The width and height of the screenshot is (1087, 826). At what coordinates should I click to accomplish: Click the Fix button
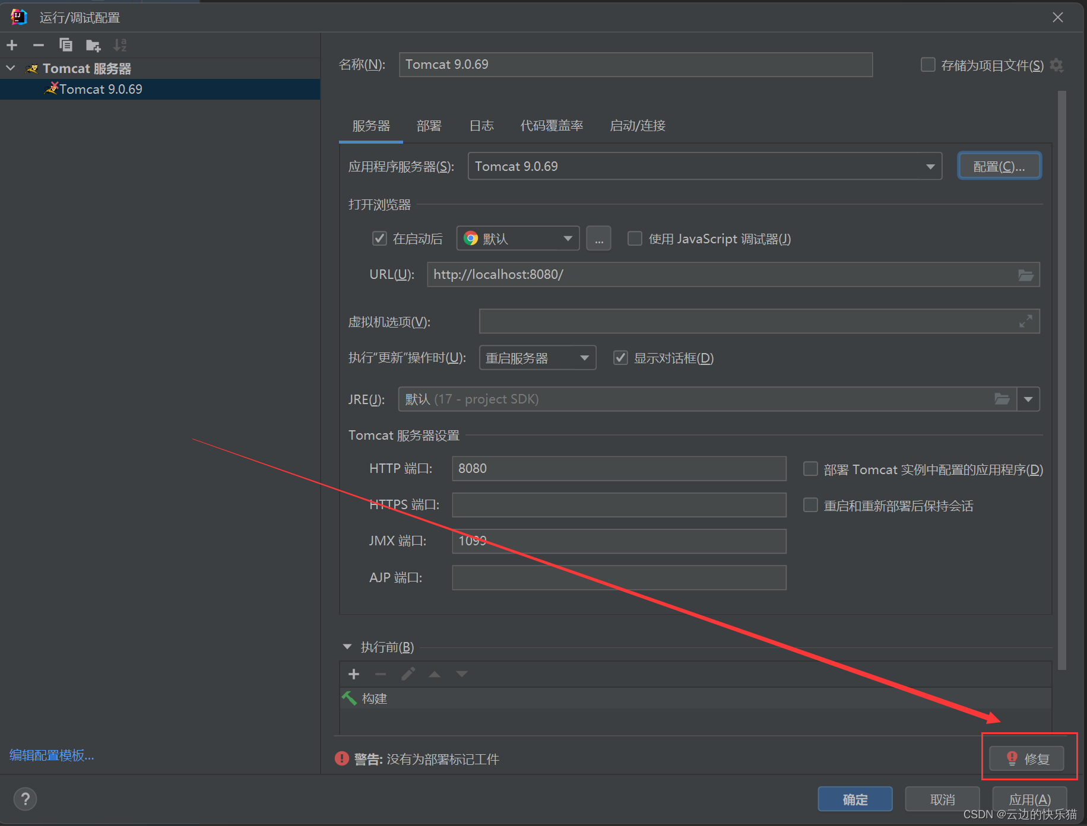1026,758
